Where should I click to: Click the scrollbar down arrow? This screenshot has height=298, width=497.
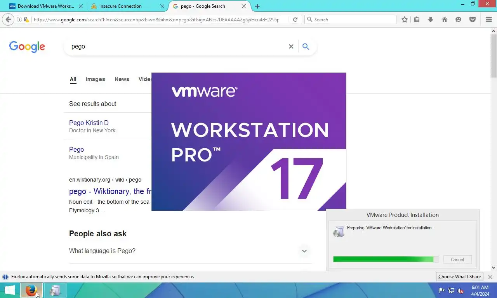point(494,267)
